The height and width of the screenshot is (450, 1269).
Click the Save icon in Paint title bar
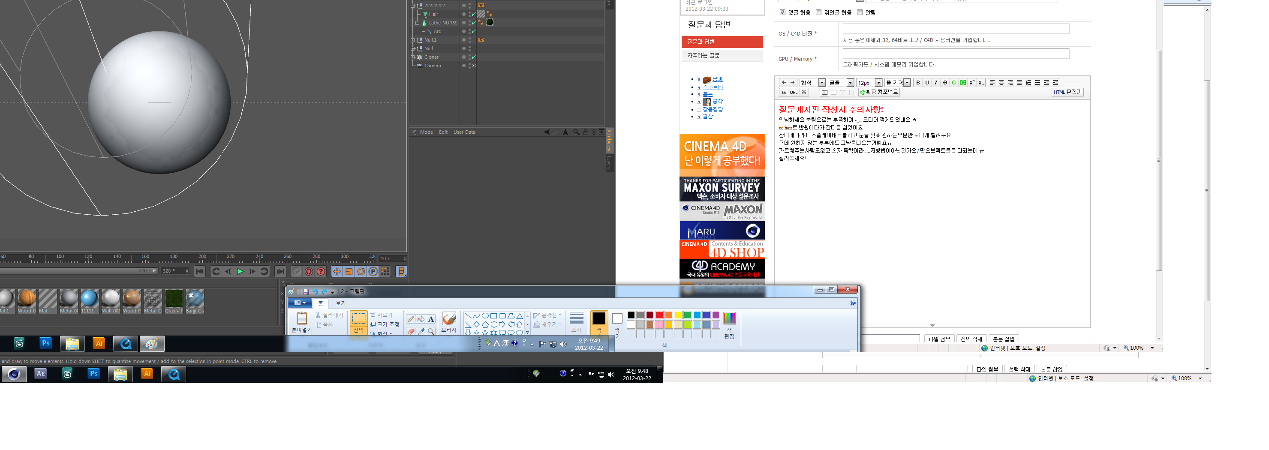305,291
